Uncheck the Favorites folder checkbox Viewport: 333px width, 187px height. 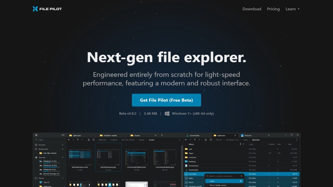click(x=186, y=174)
